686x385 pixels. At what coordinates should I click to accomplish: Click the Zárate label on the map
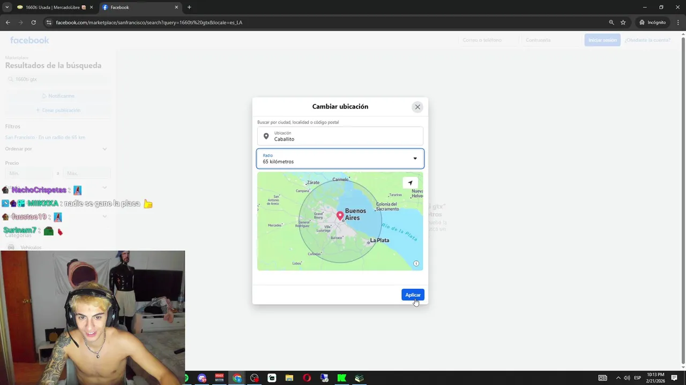[313, 182]
